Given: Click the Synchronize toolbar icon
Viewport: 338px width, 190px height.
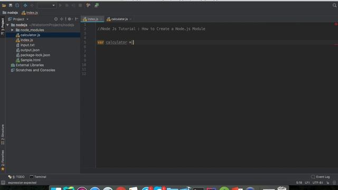Looking at the screenshot, I should (17, 5).
